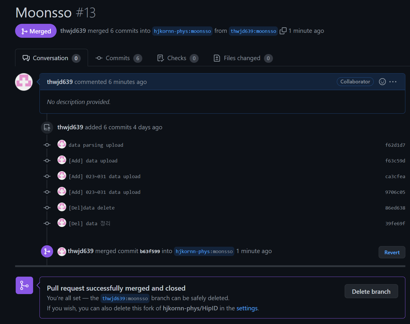Click the avatar beside [Del]data delete commit
Image resolution: width=410 pixels, height=324 pixels.
pyautogui.click(x=62, y=207)
